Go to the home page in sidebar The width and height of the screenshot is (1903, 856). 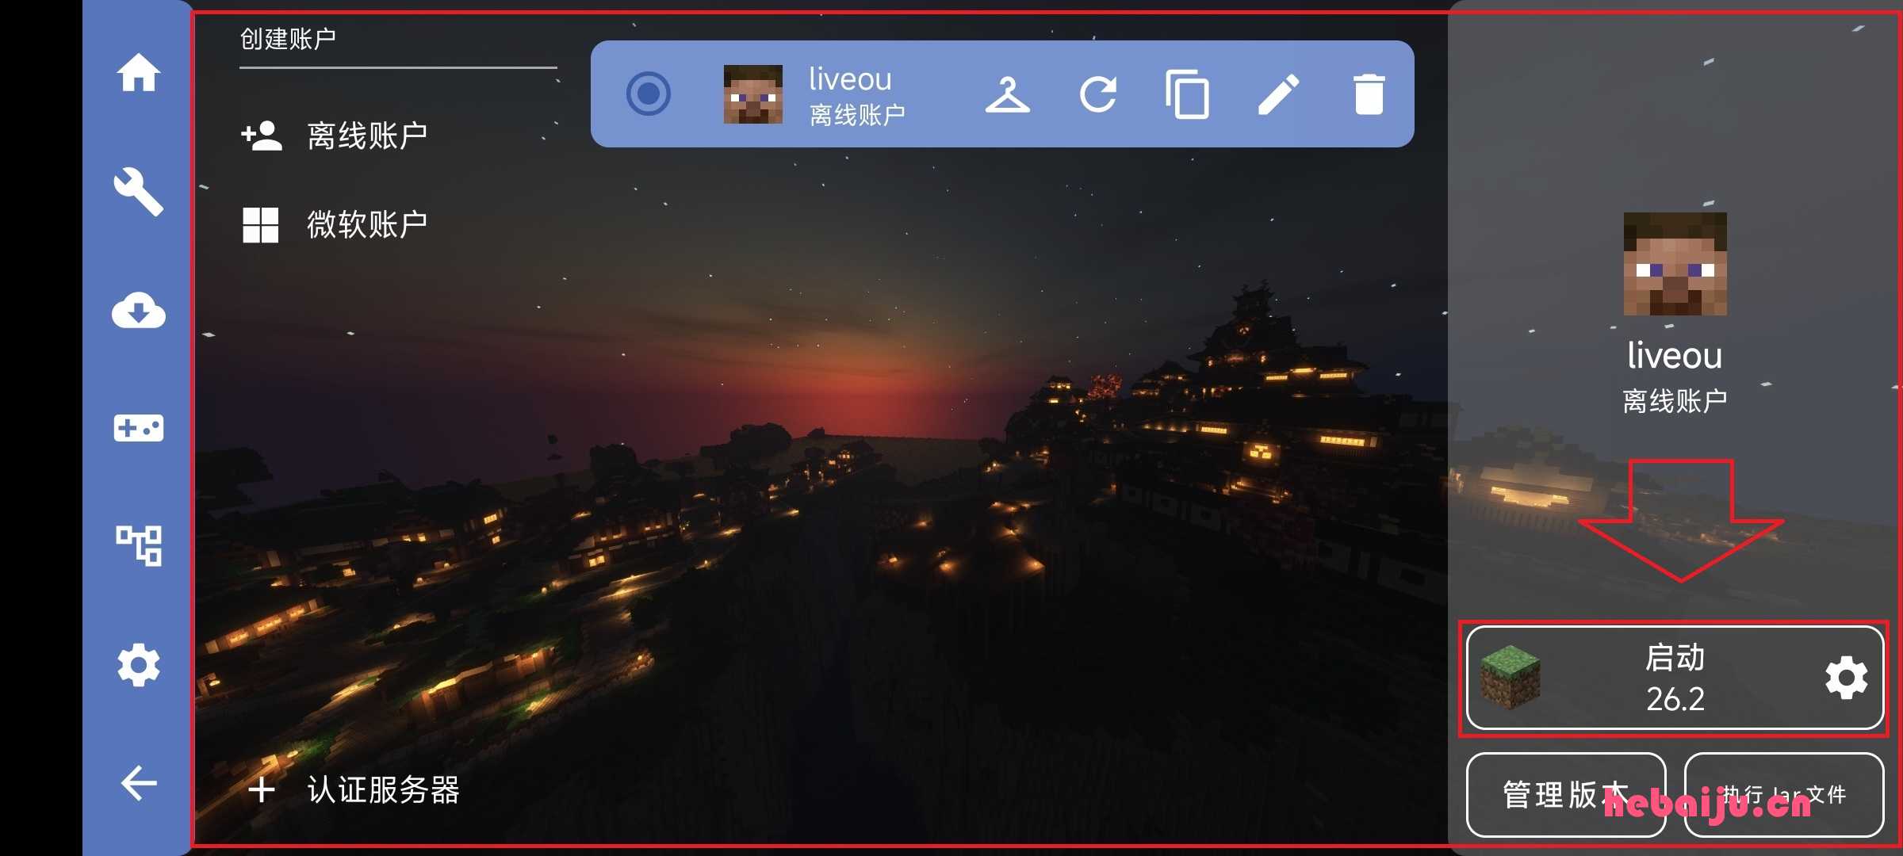(x=139, y=73)
